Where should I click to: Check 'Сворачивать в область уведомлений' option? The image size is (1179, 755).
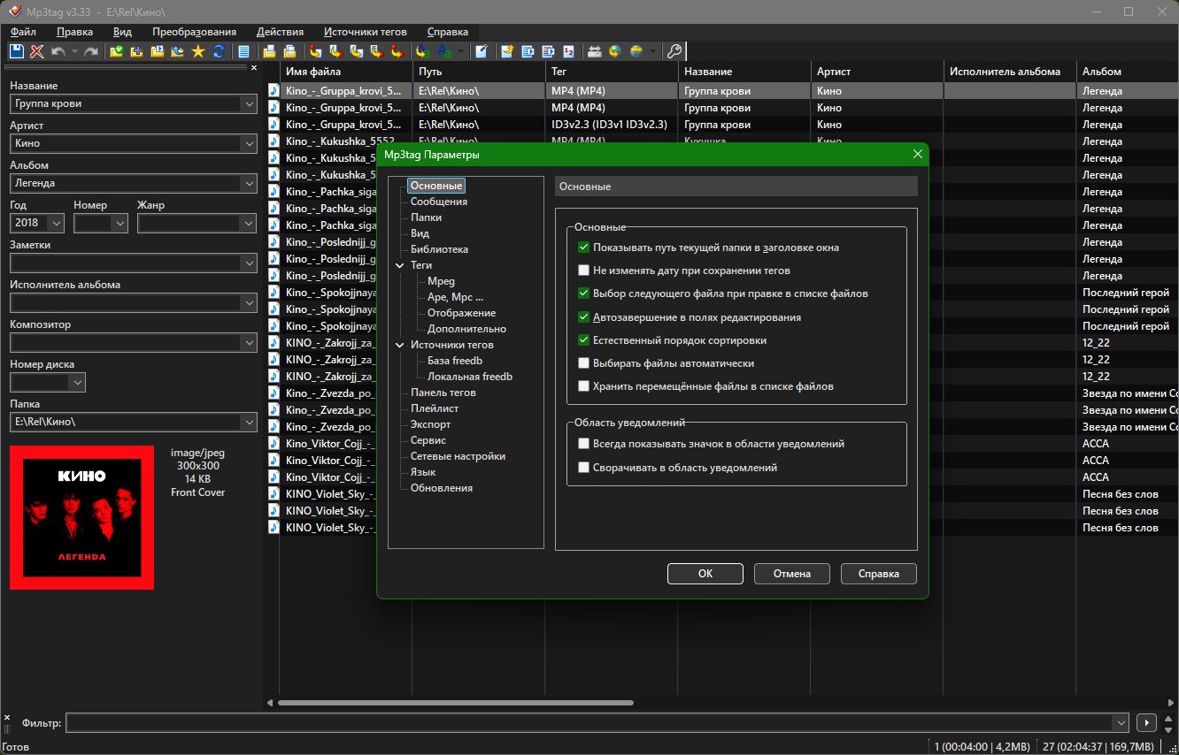click(x=583, y=467)
